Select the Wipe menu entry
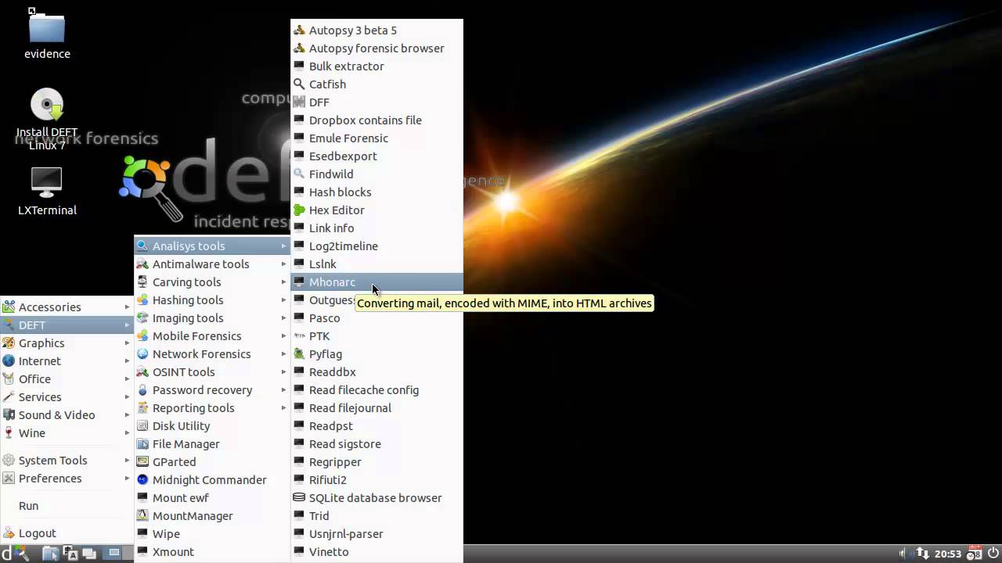The image size is (1002, 563). click(212, 534)
